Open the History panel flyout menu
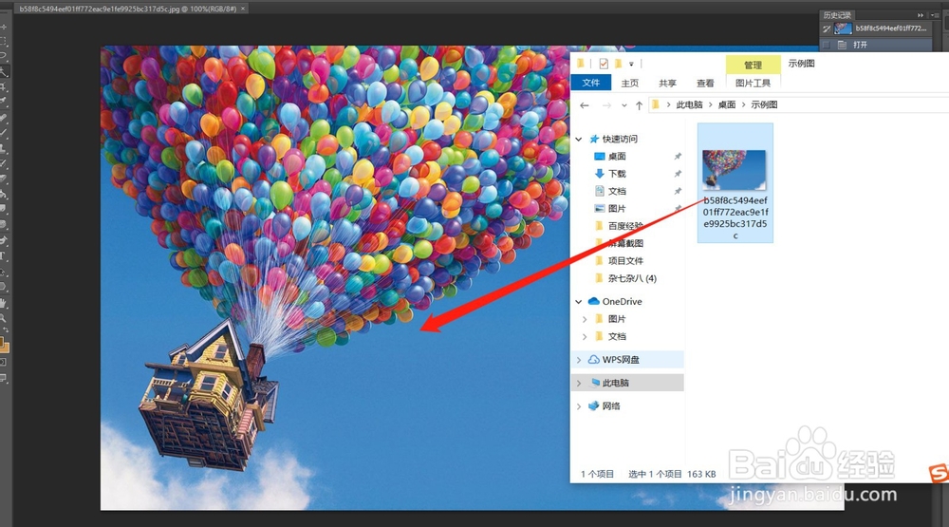Screen dimensions: 949x527 coord(935,15)
